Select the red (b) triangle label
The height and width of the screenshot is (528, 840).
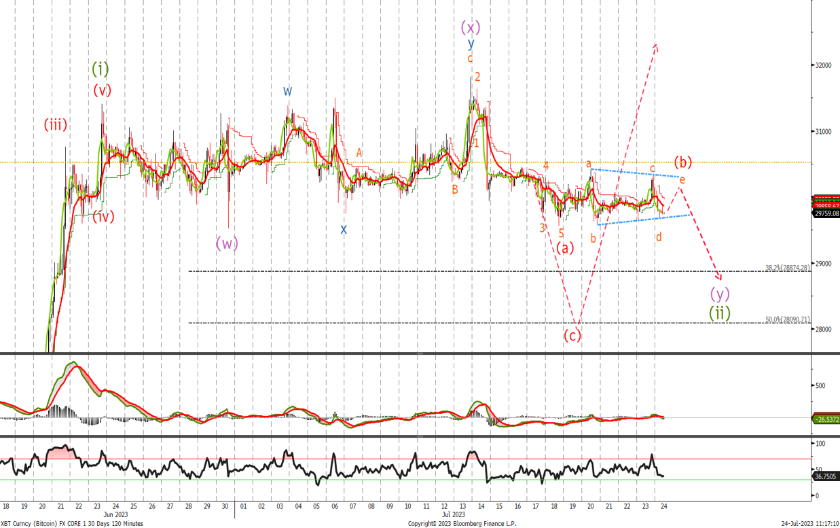(x=682, y=162)
